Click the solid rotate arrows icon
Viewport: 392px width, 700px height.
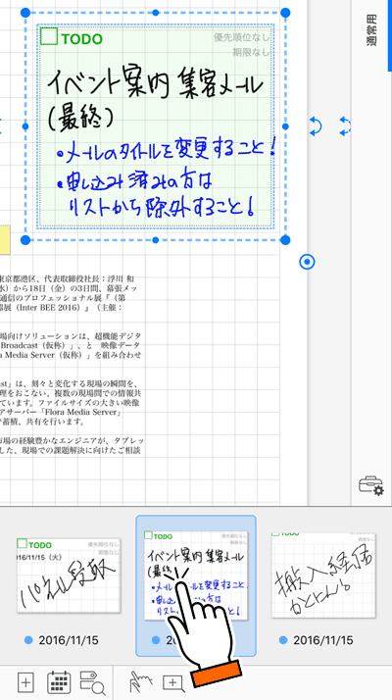pos(316,126)
